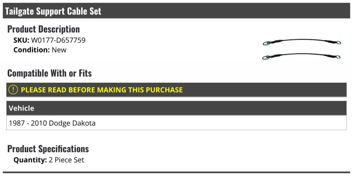353x176 pixels.
Task: Click the upper tailgate cable image
Action: point(302,42)
